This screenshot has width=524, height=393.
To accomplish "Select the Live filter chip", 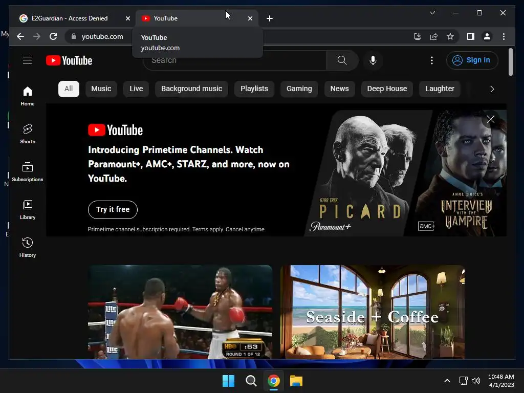I will point(136,89).
